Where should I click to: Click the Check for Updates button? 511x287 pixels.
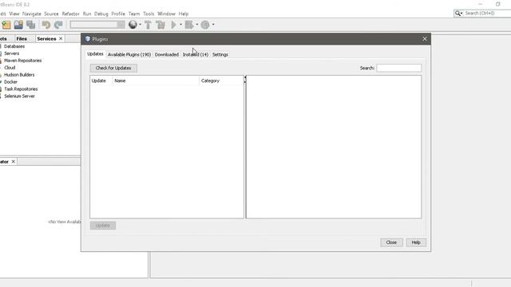[113, 68]
